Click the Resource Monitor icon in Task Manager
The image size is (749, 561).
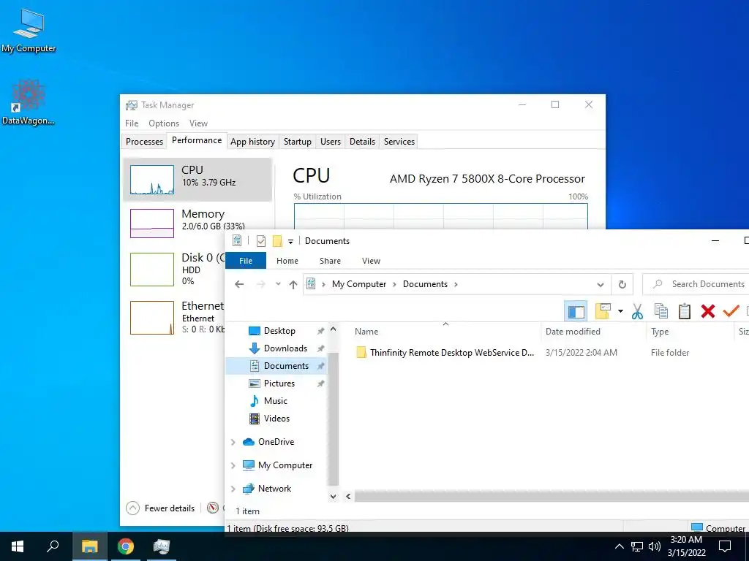point(213,508)
